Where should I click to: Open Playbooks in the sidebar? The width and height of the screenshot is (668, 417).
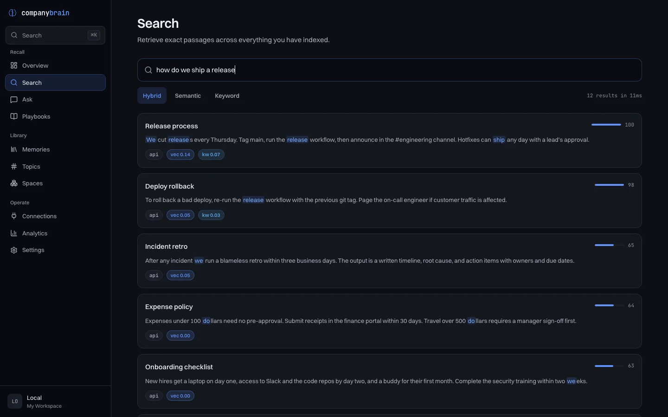[x=55, y=116]
